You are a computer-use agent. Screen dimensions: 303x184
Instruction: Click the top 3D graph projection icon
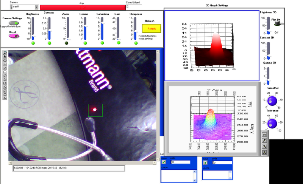coord(264,135)
